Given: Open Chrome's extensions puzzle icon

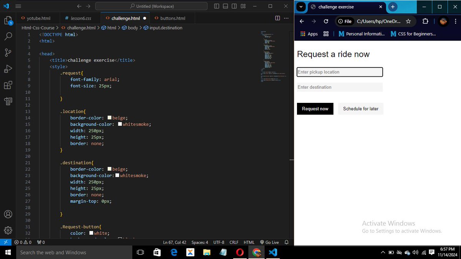Looking at the screenshot, I should point(425,21).
